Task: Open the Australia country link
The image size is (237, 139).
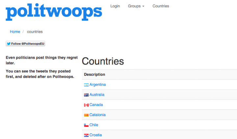Action: [97, 94]
